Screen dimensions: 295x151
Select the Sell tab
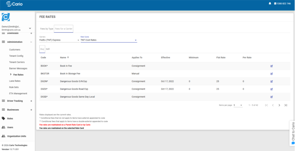[48, 49]
